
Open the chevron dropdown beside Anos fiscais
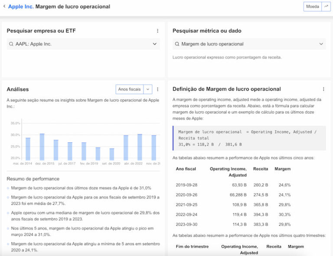pyautogui.click(x=148, y=89)
